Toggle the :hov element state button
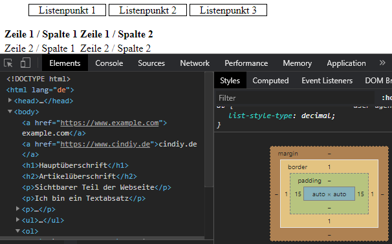 pos(386,98)
